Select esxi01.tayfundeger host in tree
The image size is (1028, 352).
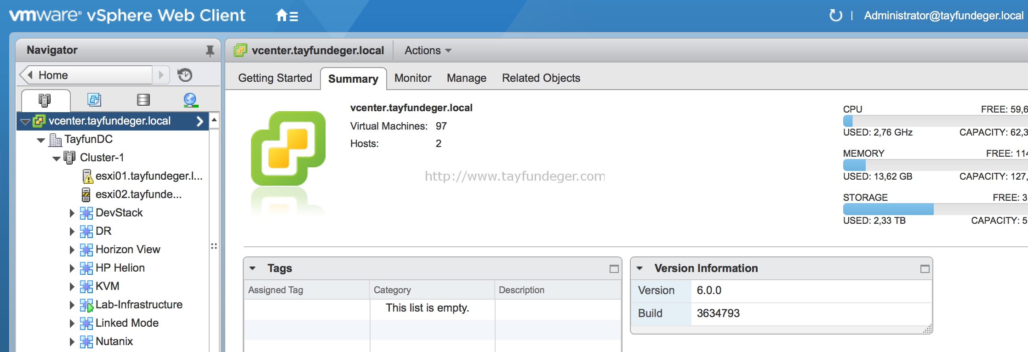[149, 176]
